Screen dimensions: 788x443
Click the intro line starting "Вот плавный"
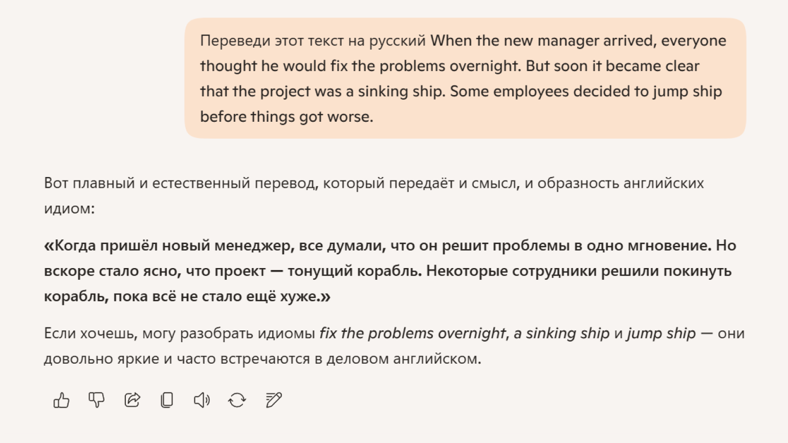click(x=374, y=183)
